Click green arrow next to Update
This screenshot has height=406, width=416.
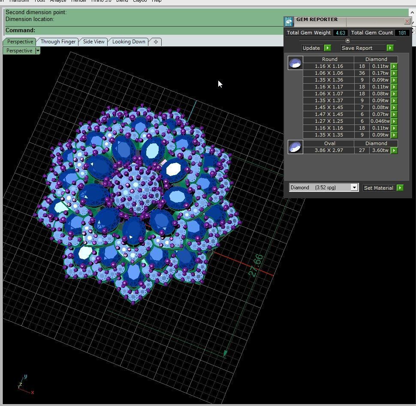point(327,48)
